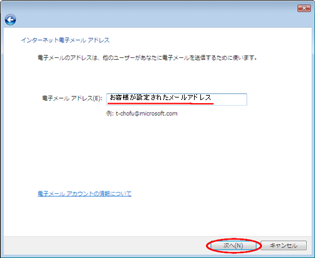
Task: Click the red underline beneath the address text
Action: [x=161, y=103]
